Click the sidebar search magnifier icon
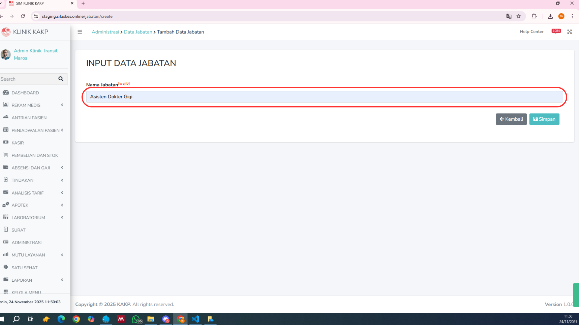This screenshot has height=325, width=579. (x=61, y=79)
